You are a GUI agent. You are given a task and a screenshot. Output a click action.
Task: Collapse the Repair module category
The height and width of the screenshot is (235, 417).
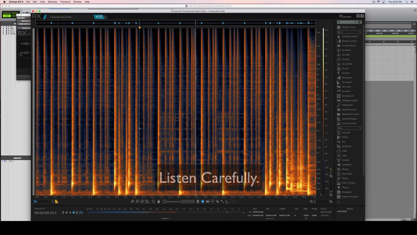[360, 32]
